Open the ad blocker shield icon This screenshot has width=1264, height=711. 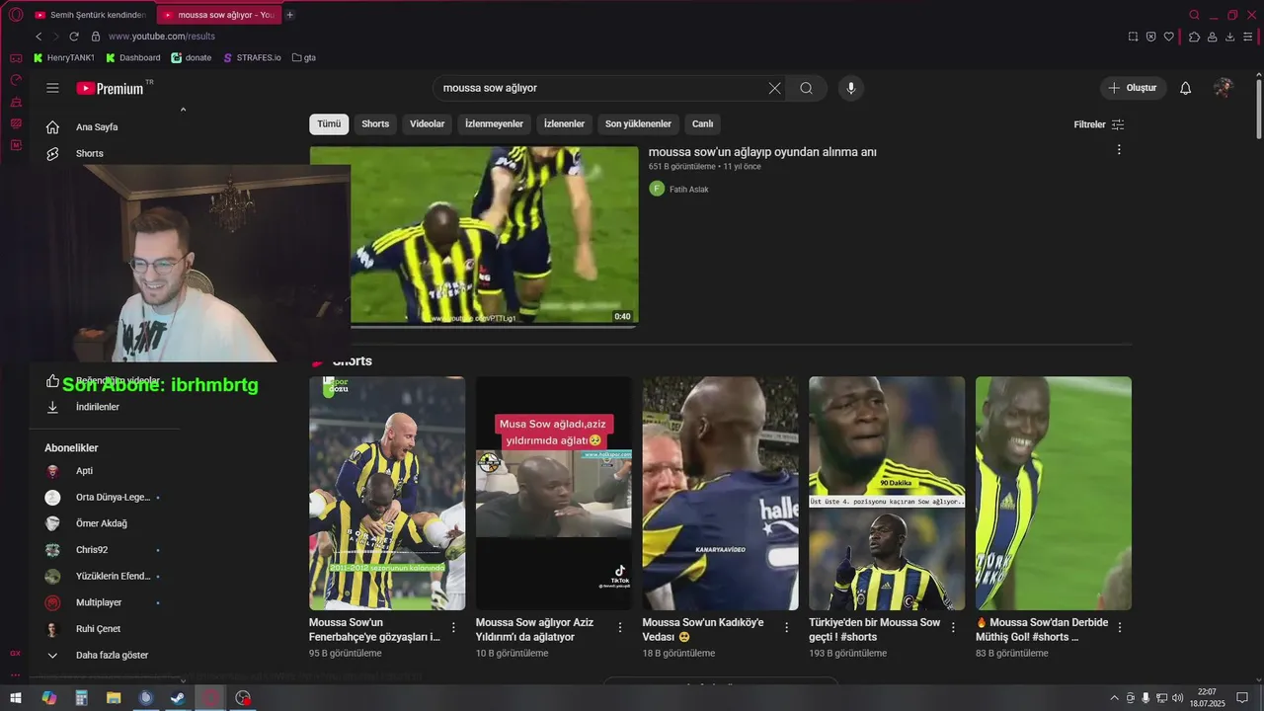1150,37
